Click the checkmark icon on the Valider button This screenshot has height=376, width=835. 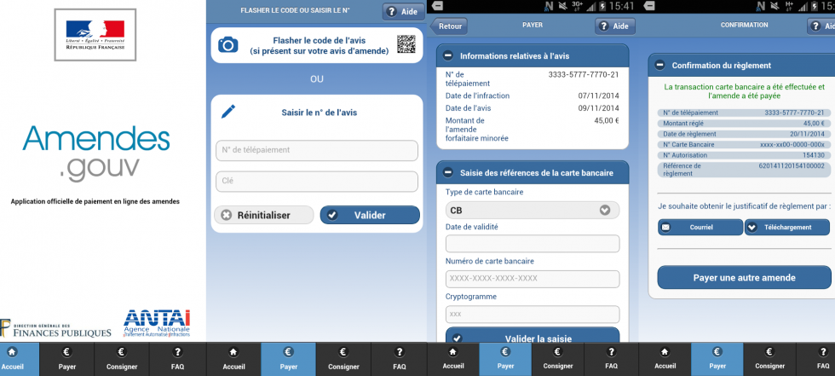click(332, 216)
